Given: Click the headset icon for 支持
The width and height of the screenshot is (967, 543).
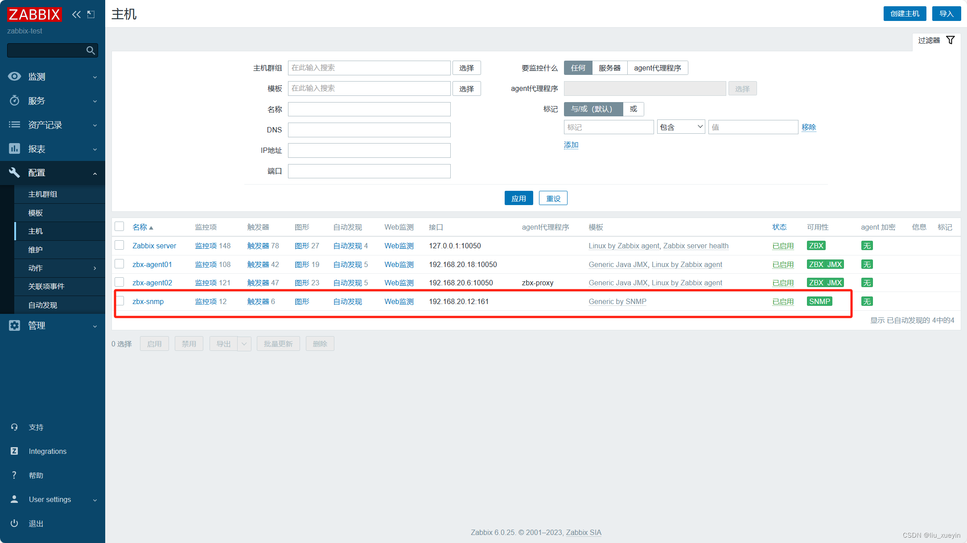Looking at the screenshot, I should (14, 427).
